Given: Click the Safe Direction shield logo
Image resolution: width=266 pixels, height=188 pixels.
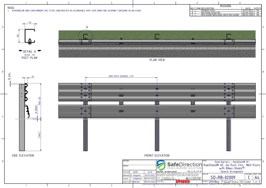Looking at the screenshot, I should [161, 165].
